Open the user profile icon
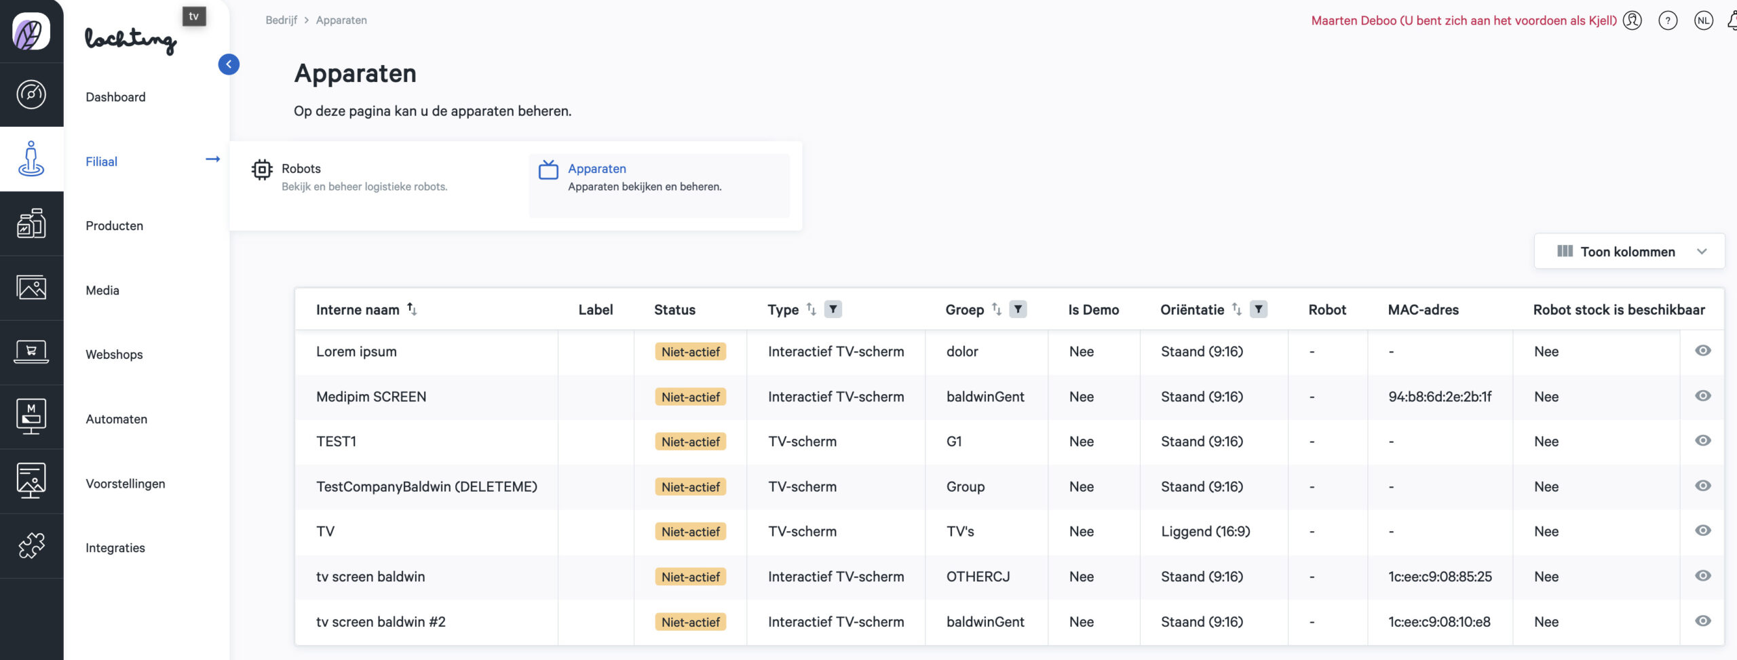 coord(1633,20)
